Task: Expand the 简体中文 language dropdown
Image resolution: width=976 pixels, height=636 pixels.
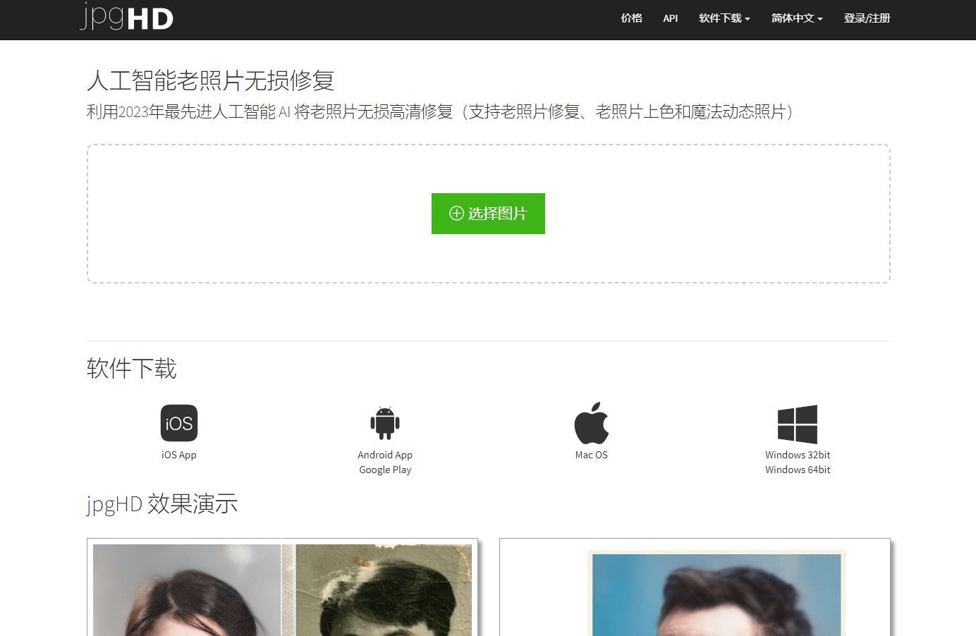Action: click(x=797, y=18)
